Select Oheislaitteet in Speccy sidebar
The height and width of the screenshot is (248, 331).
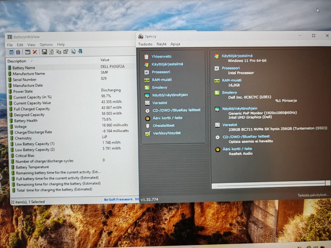coord(163,125)
